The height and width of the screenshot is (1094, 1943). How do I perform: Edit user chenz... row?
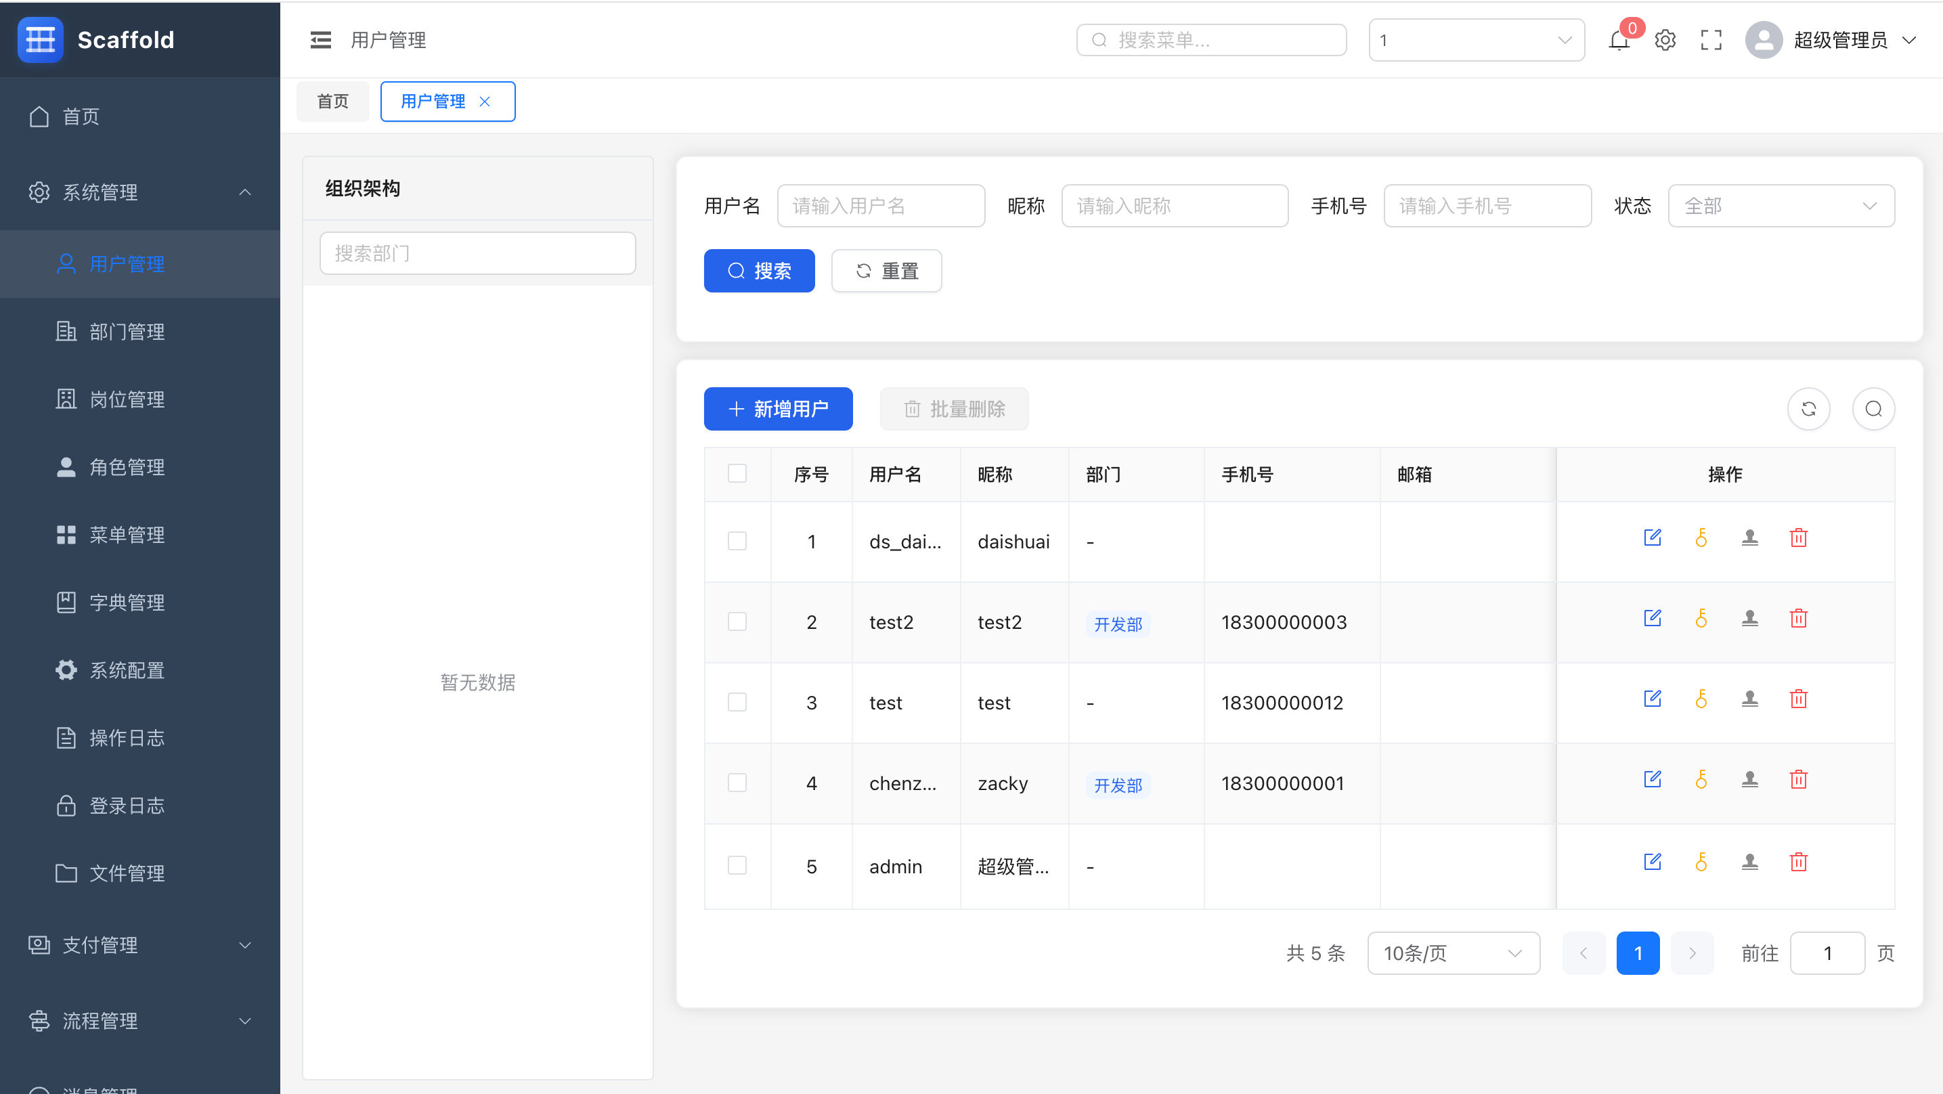tap(1653, 779)
